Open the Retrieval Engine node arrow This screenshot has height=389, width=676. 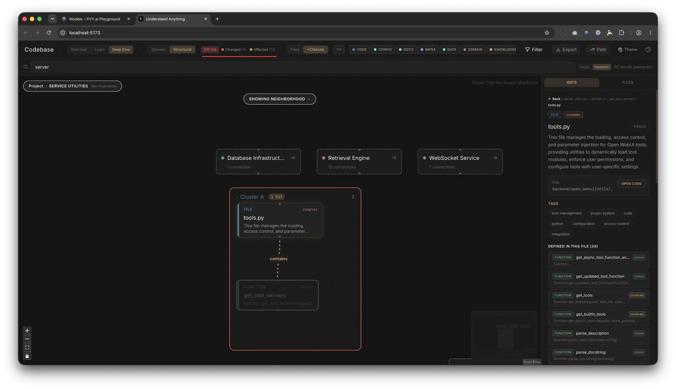394,158
